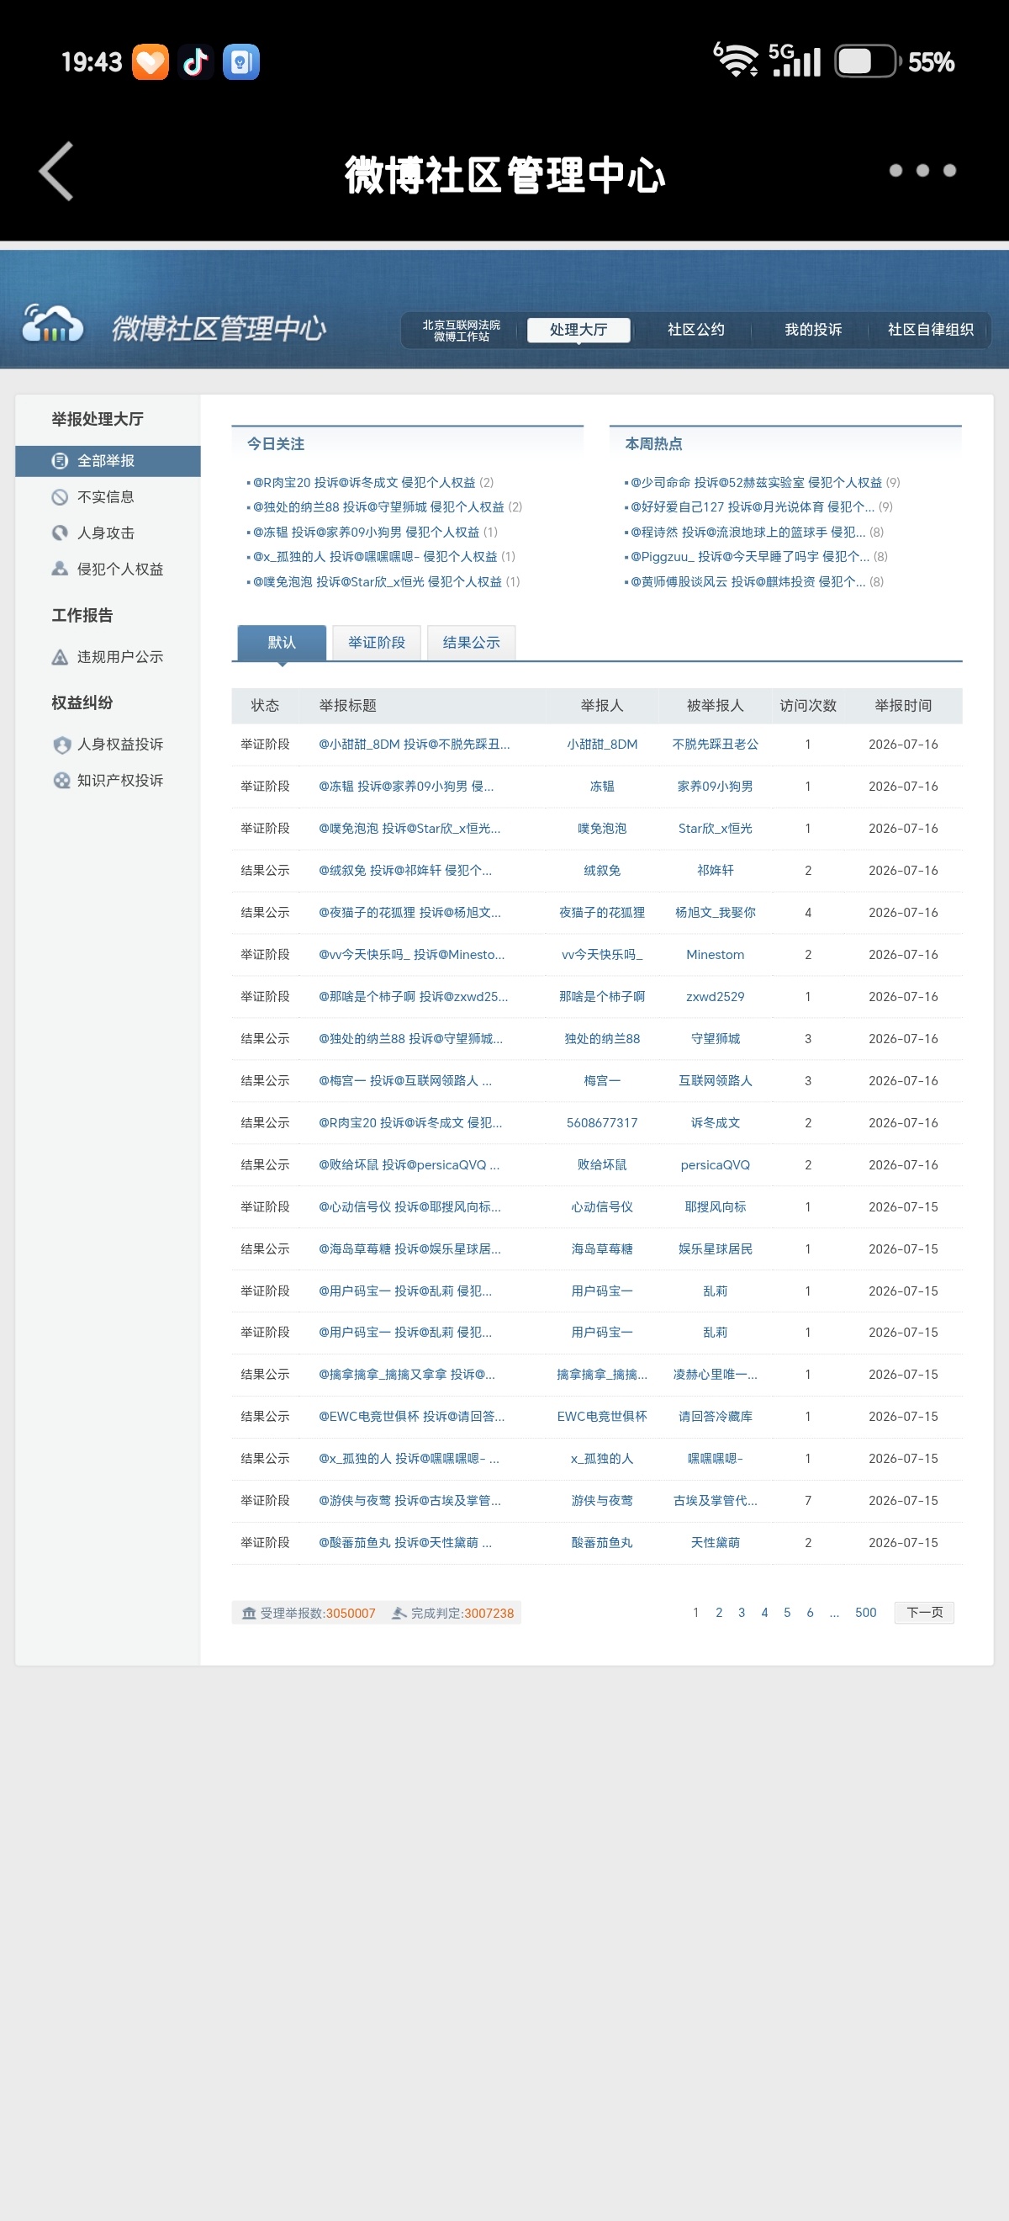
Task: Open 本周热点 item @少司命命 投诉@52赫兹实验室
Action: (x=756, y=482)
